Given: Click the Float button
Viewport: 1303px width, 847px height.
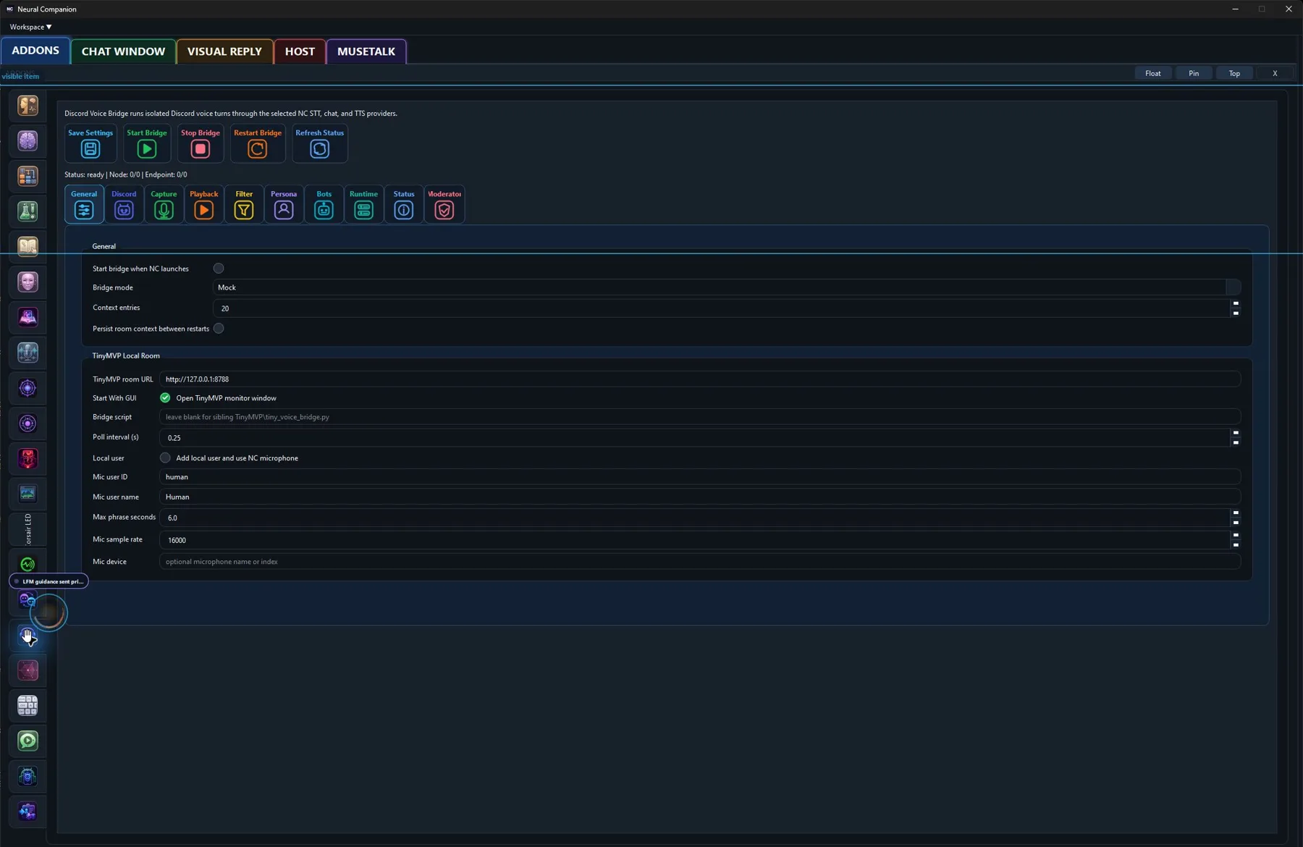Looking at the screenshot, I should pos(1153,73).
